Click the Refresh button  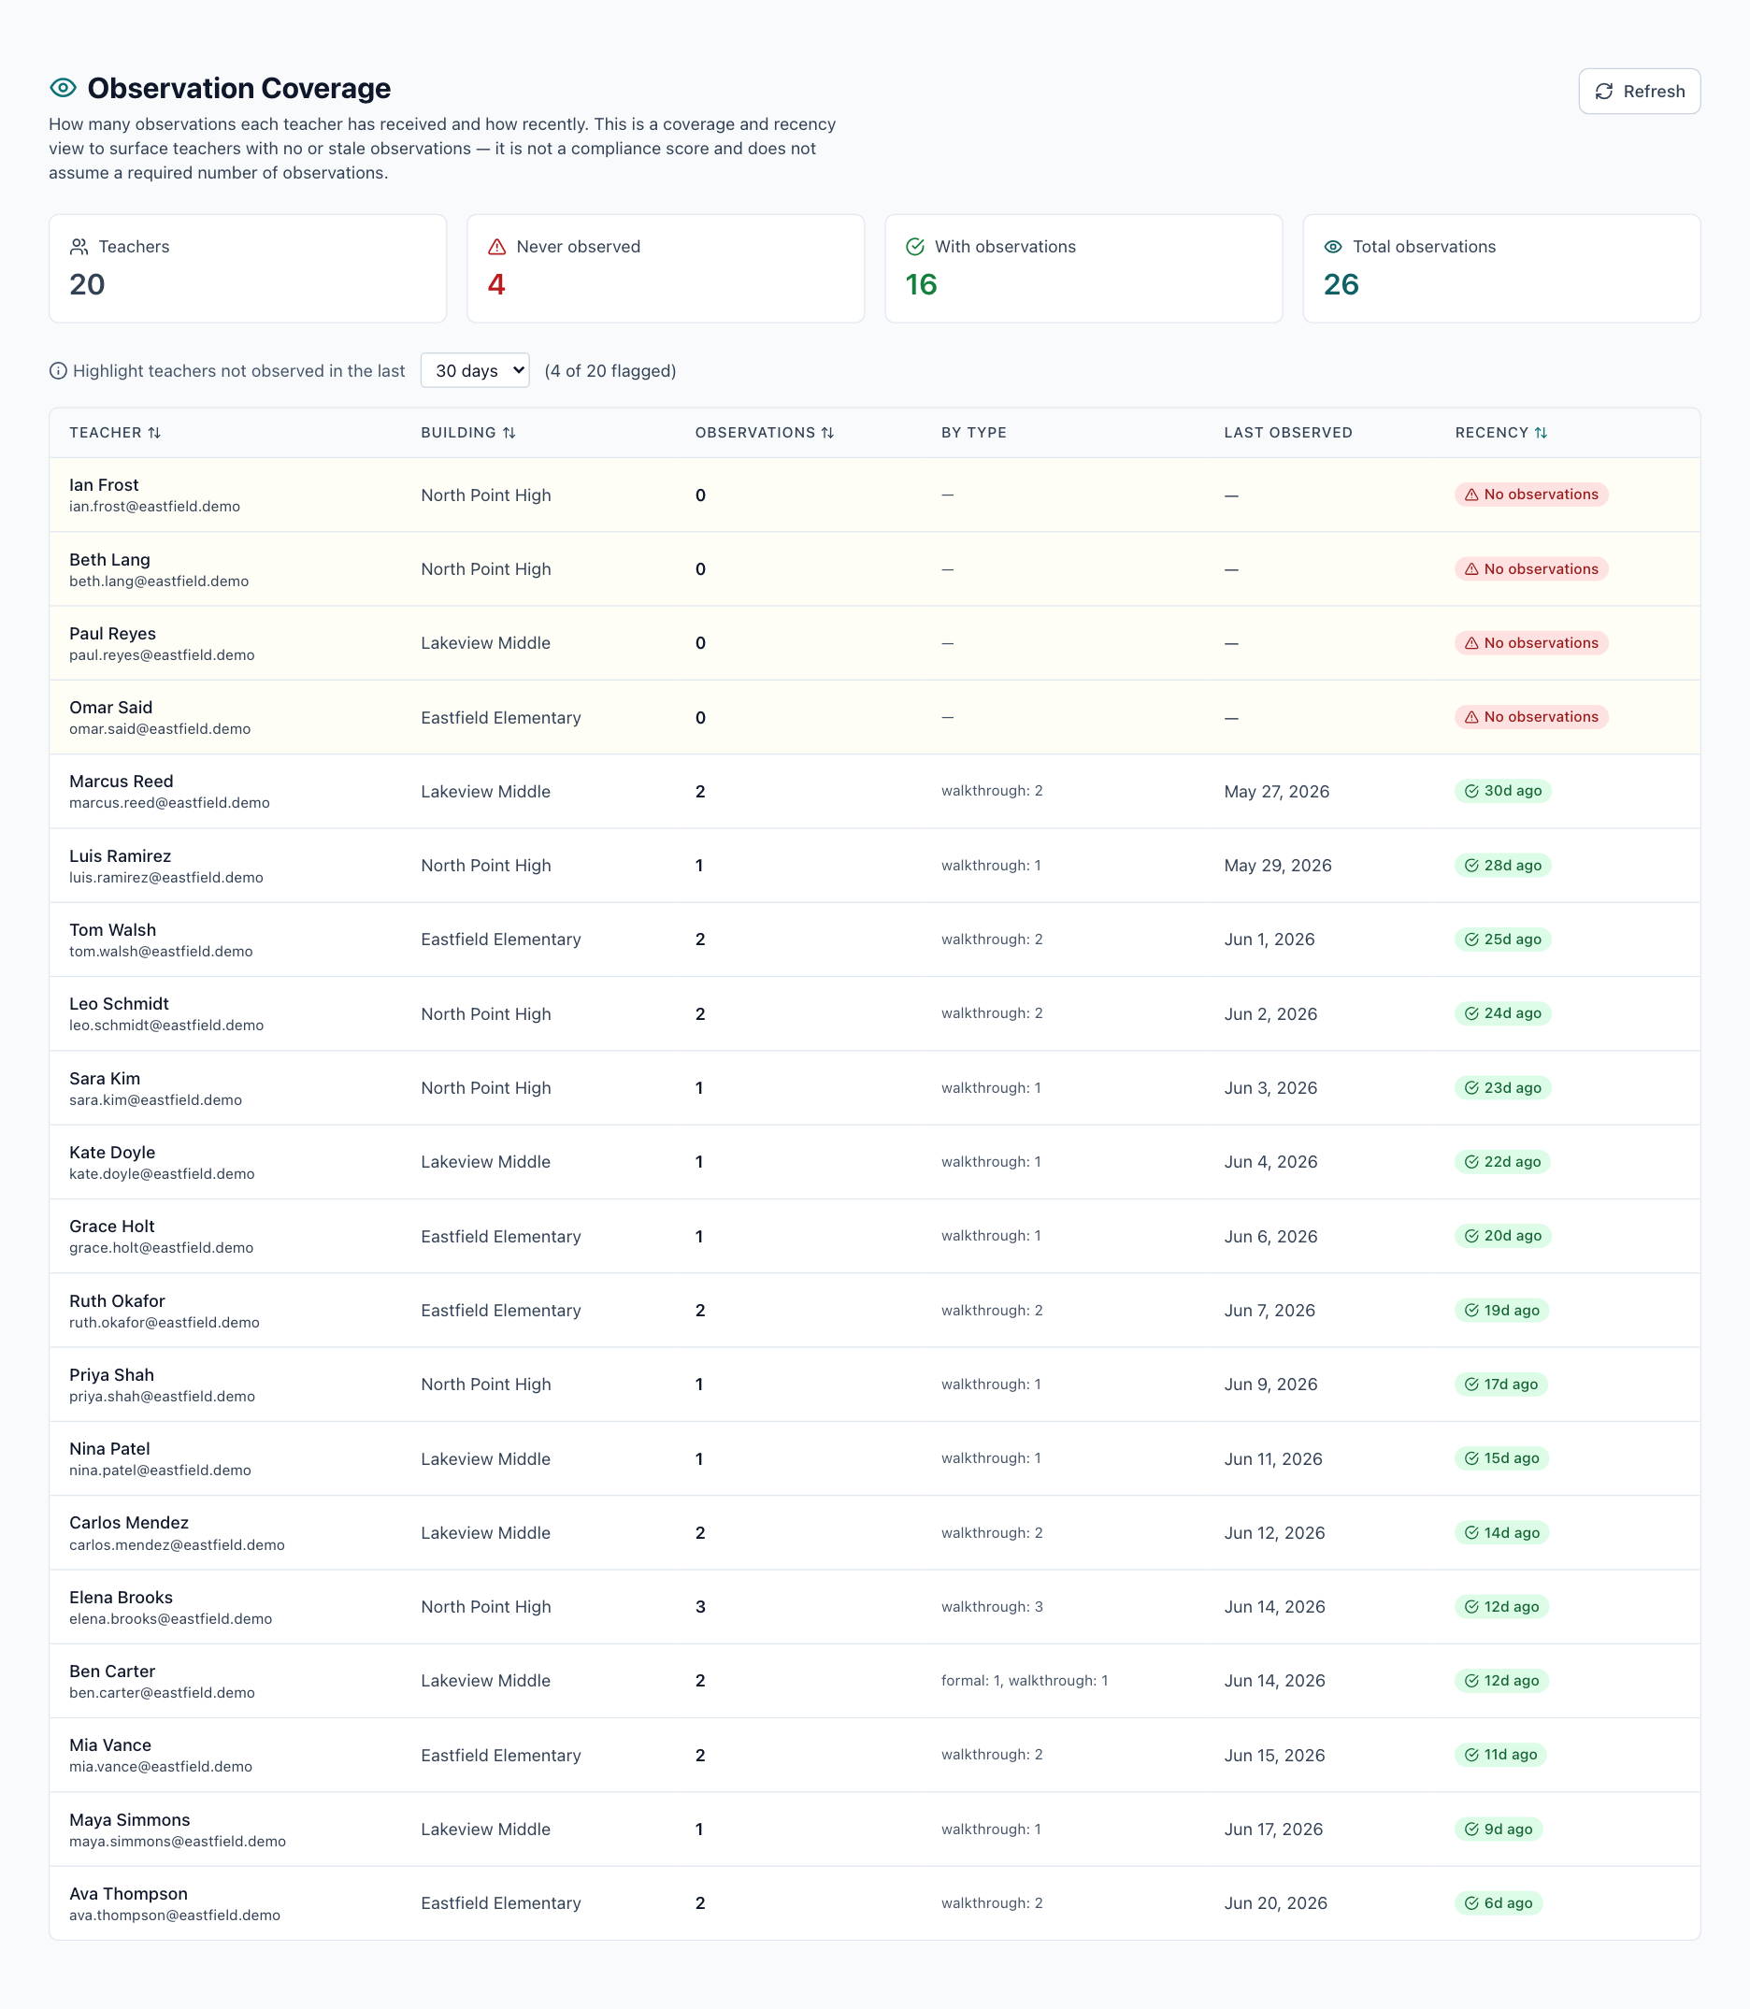click(1639, 91)
